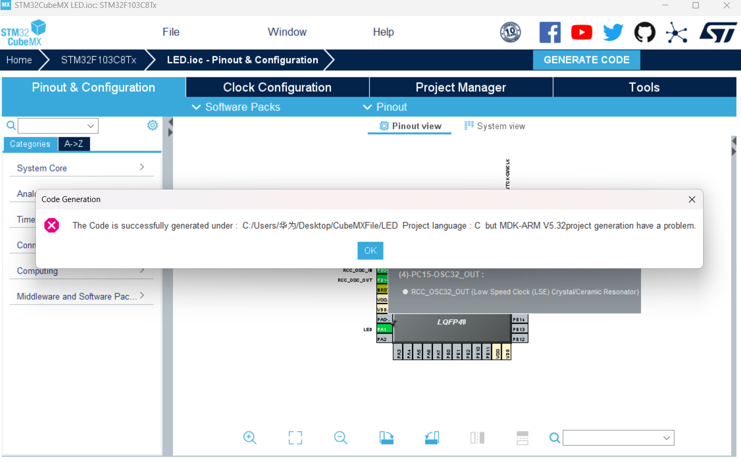Open the 10-year anniversary badge icon
Screen dimensions: 741x462
(x=510, y=33)
